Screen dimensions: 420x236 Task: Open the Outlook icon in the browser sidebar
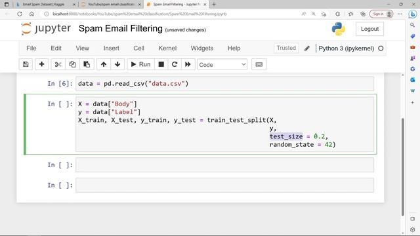tap(413, 80)
